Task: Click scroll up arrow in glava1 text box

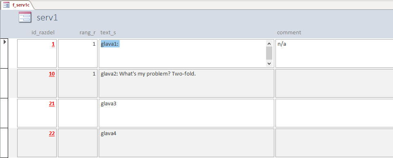Action: point(269,44)
